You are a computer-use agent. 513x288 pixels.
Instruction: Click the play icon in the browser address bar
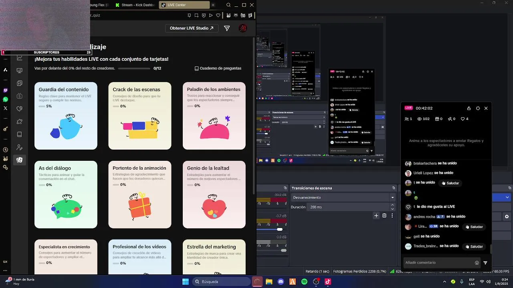point(211,15)
